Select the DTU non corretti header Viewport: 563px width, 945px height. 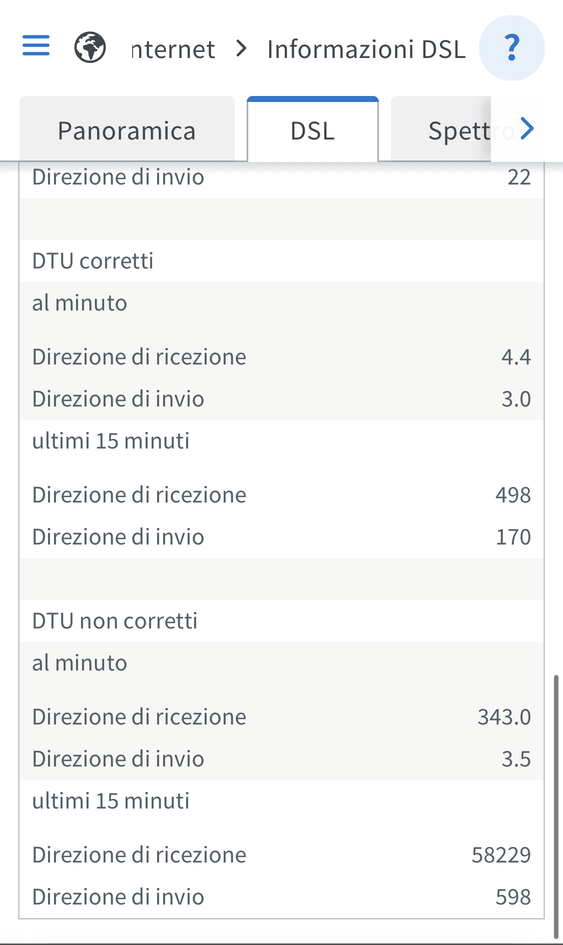coord(115,621)
